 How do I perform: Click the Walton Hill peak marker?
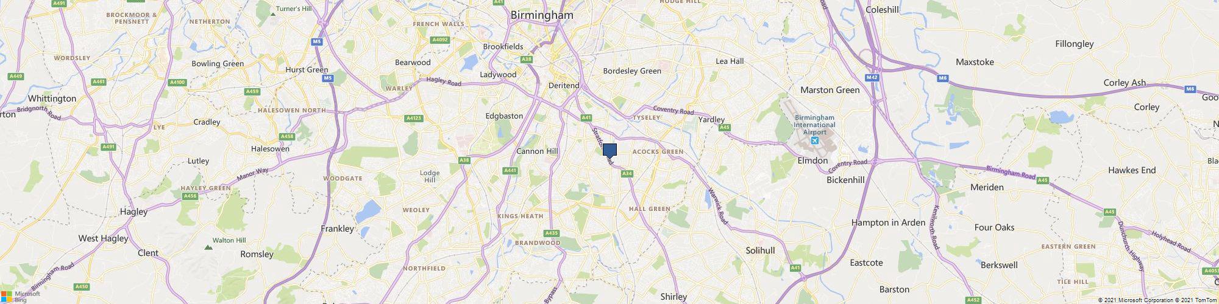[208, 247]
